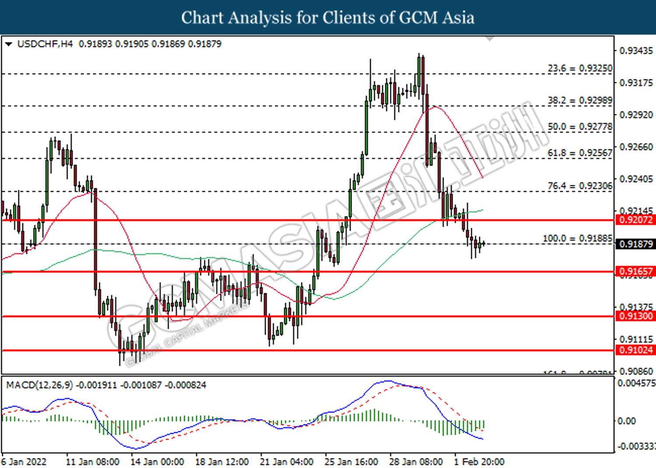Click the 0.92405 price axis value
Viewport: 656px width, 468px height.
636,179
